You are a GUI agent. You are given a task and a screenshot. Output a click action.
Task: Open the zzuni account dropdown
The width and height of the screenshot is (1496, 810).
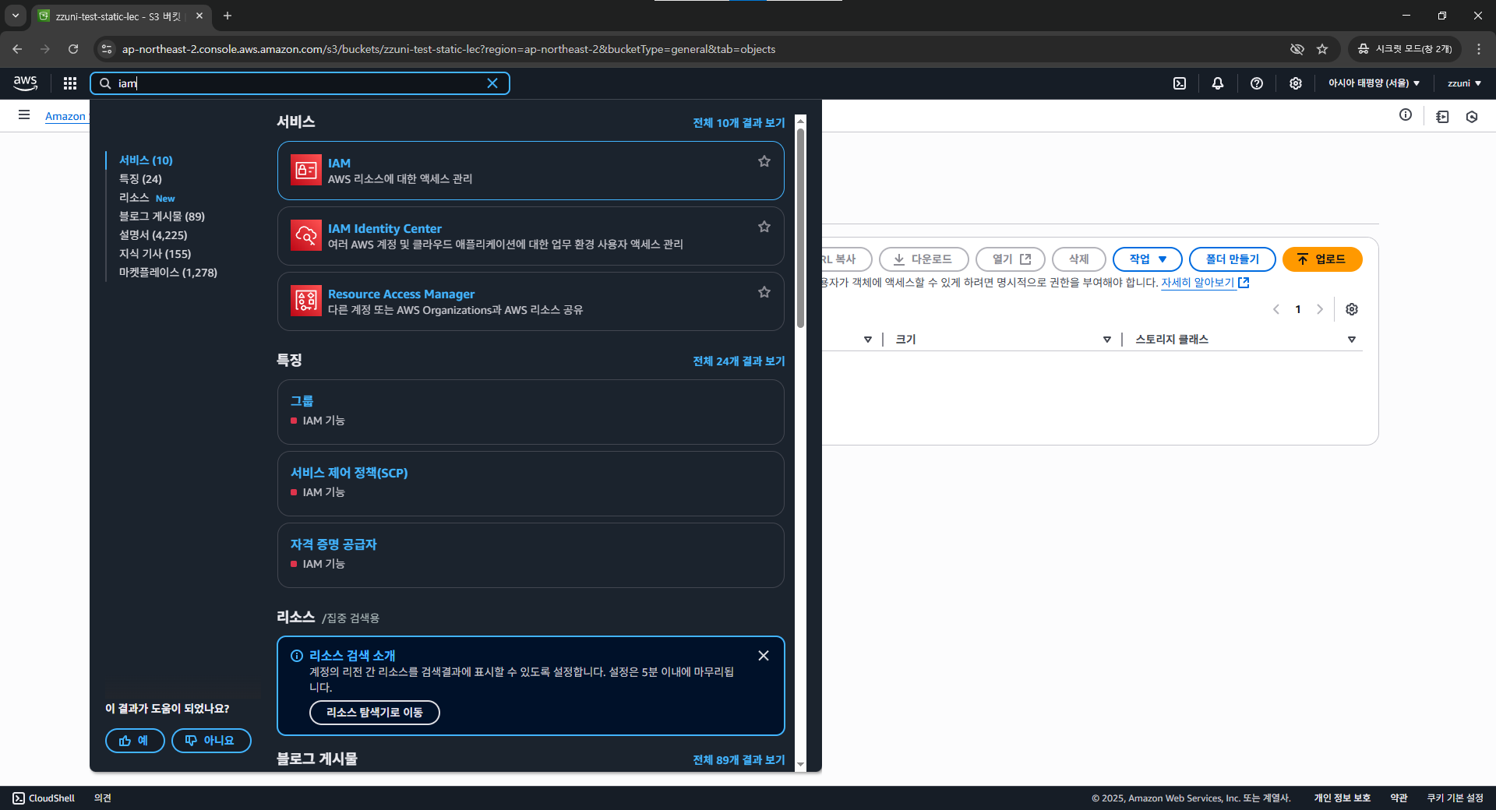click(1464, 83)
